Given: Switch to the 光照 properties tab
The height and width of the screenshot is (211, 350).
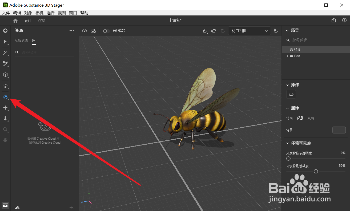Looking at the screenshot, I should pos(311,118).
